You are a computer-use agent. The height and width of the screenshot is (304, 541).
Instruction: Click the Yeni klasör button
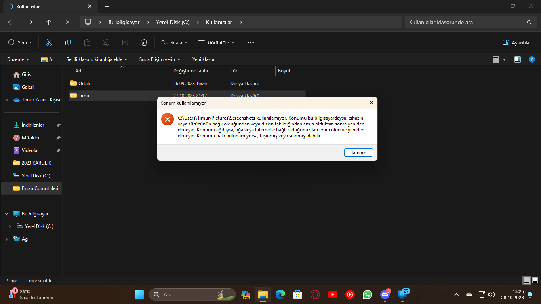pos(204,59)
